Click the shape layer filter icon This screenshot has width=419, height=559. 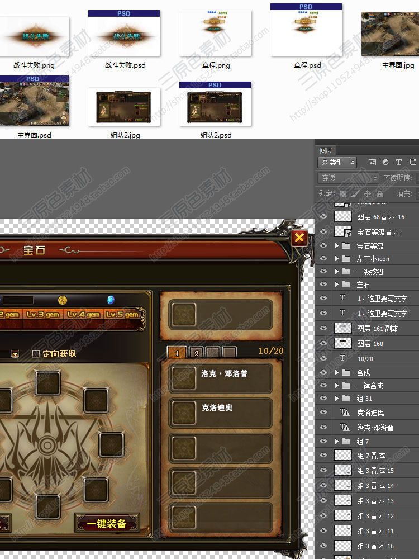412,162
